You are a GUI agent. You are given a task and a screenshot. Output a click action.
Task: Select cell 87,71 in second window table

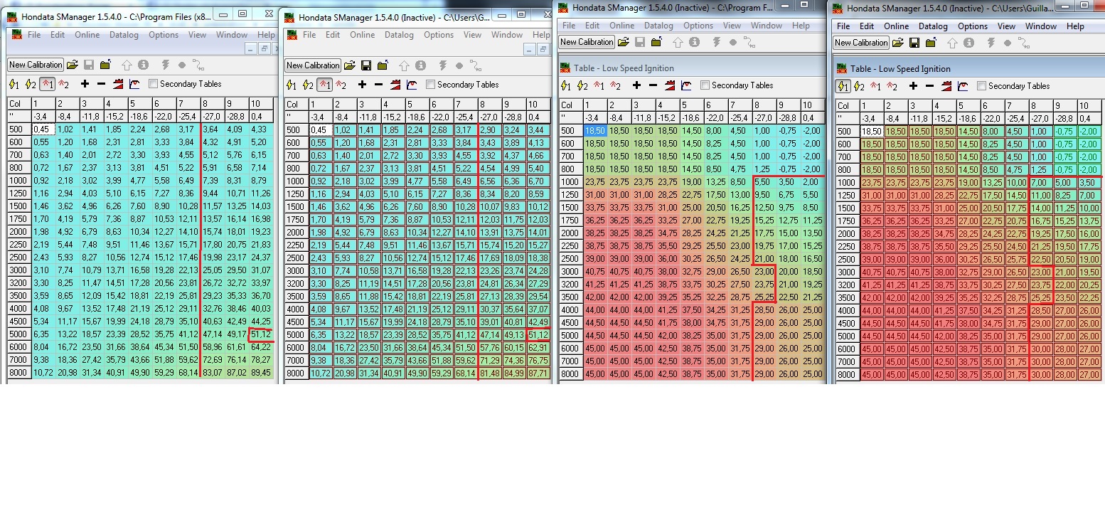click(x=539, y=373)
